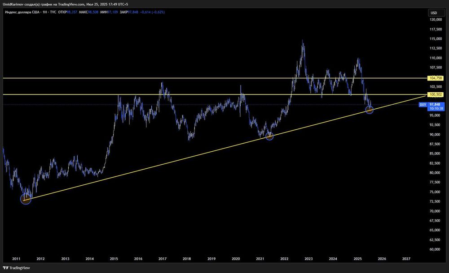Click the TVC exchange label in the legend
This screenshot has width=449, height=273.
pos(53,12)
